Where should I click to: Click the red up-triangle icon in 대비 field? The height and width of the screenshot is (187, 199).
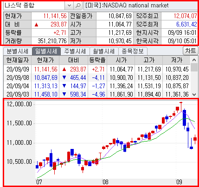click(x=36, y=25)
